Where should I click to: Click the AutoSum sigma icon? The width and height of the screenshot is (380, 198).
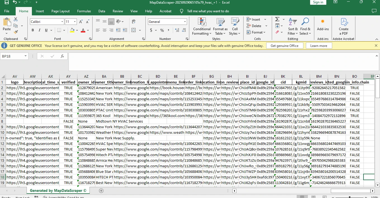point(277,19)
